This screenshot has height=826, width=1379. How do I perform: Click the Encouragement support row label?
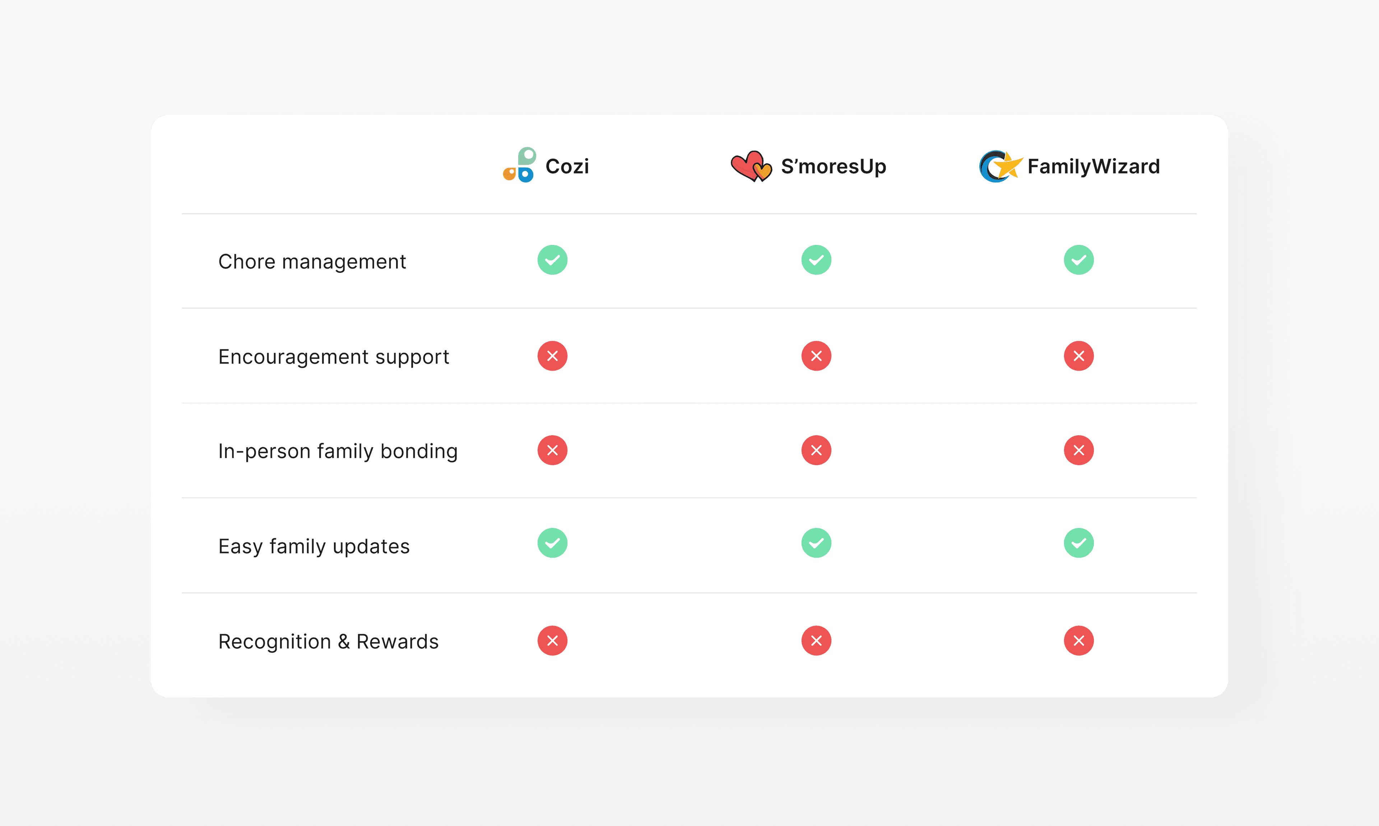333,357
